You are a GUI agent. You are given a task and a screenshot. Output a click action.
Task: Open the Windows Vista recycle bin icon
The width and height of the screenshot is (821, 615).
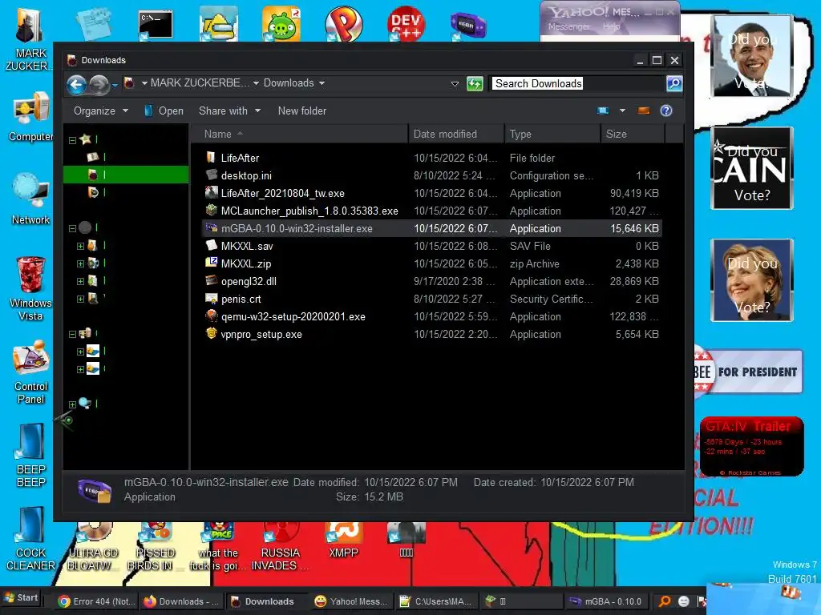30,288
